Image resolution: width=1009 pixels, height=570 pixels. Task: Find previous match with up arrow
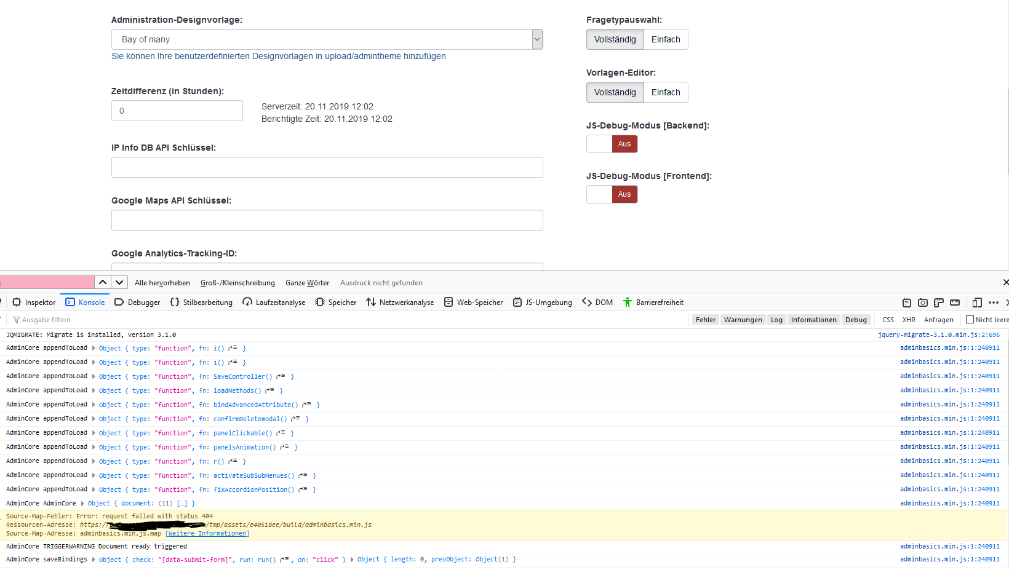coord(103,282)
